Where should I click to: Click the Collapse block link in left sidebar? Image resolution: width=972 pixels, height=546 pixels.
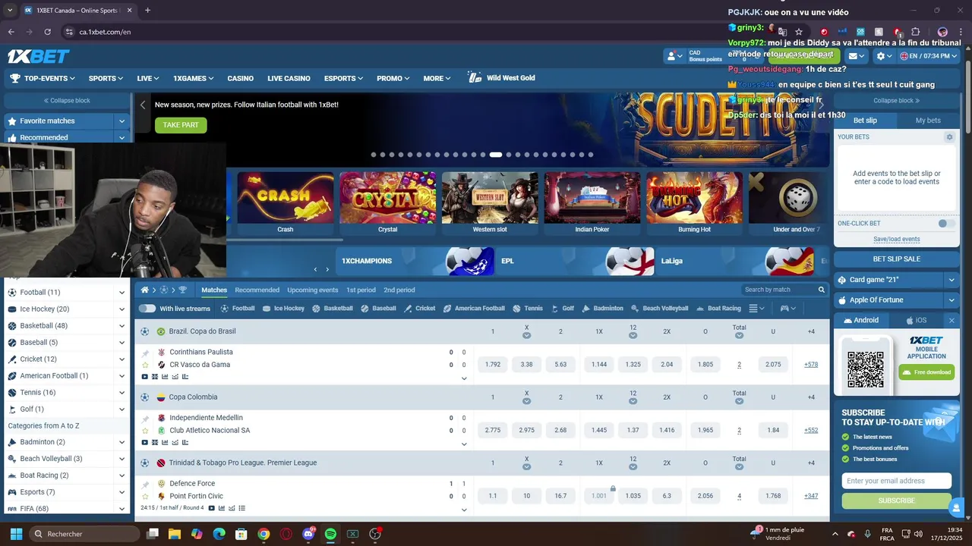(67, 100)
